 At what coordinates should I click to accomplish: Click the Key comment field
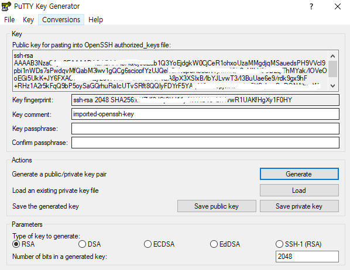coord(205,114)
